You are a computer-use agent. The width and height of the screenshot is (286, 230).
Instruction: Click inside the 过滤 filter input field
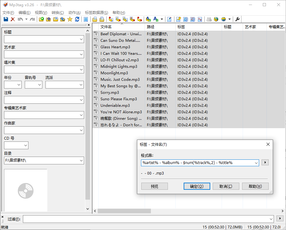pyautogui.click(x=148, y=219)
